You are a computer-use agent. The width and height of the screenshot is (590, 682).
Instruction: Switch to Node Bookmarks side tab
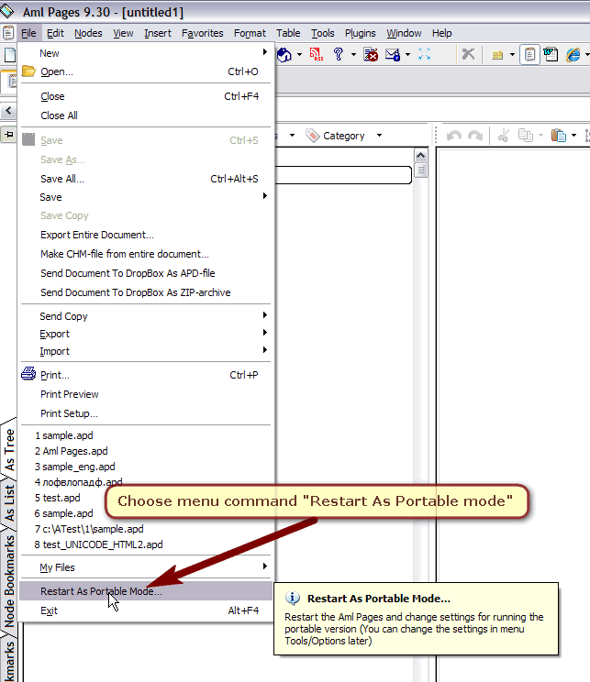[x=9, y=580]
